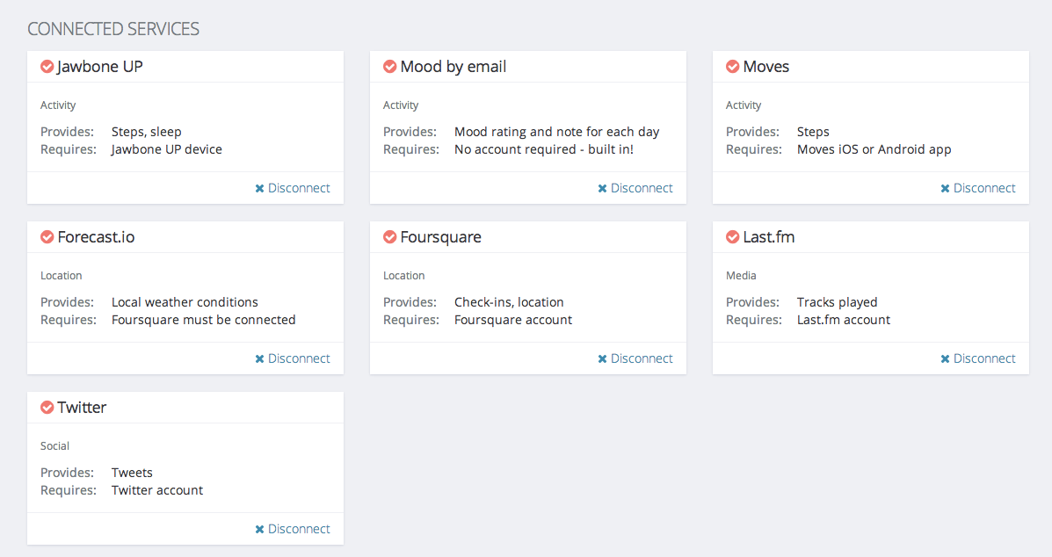This screenshot has height=557, width=1052.
Task: Select the Moves card title
Action: click(766, 67)
